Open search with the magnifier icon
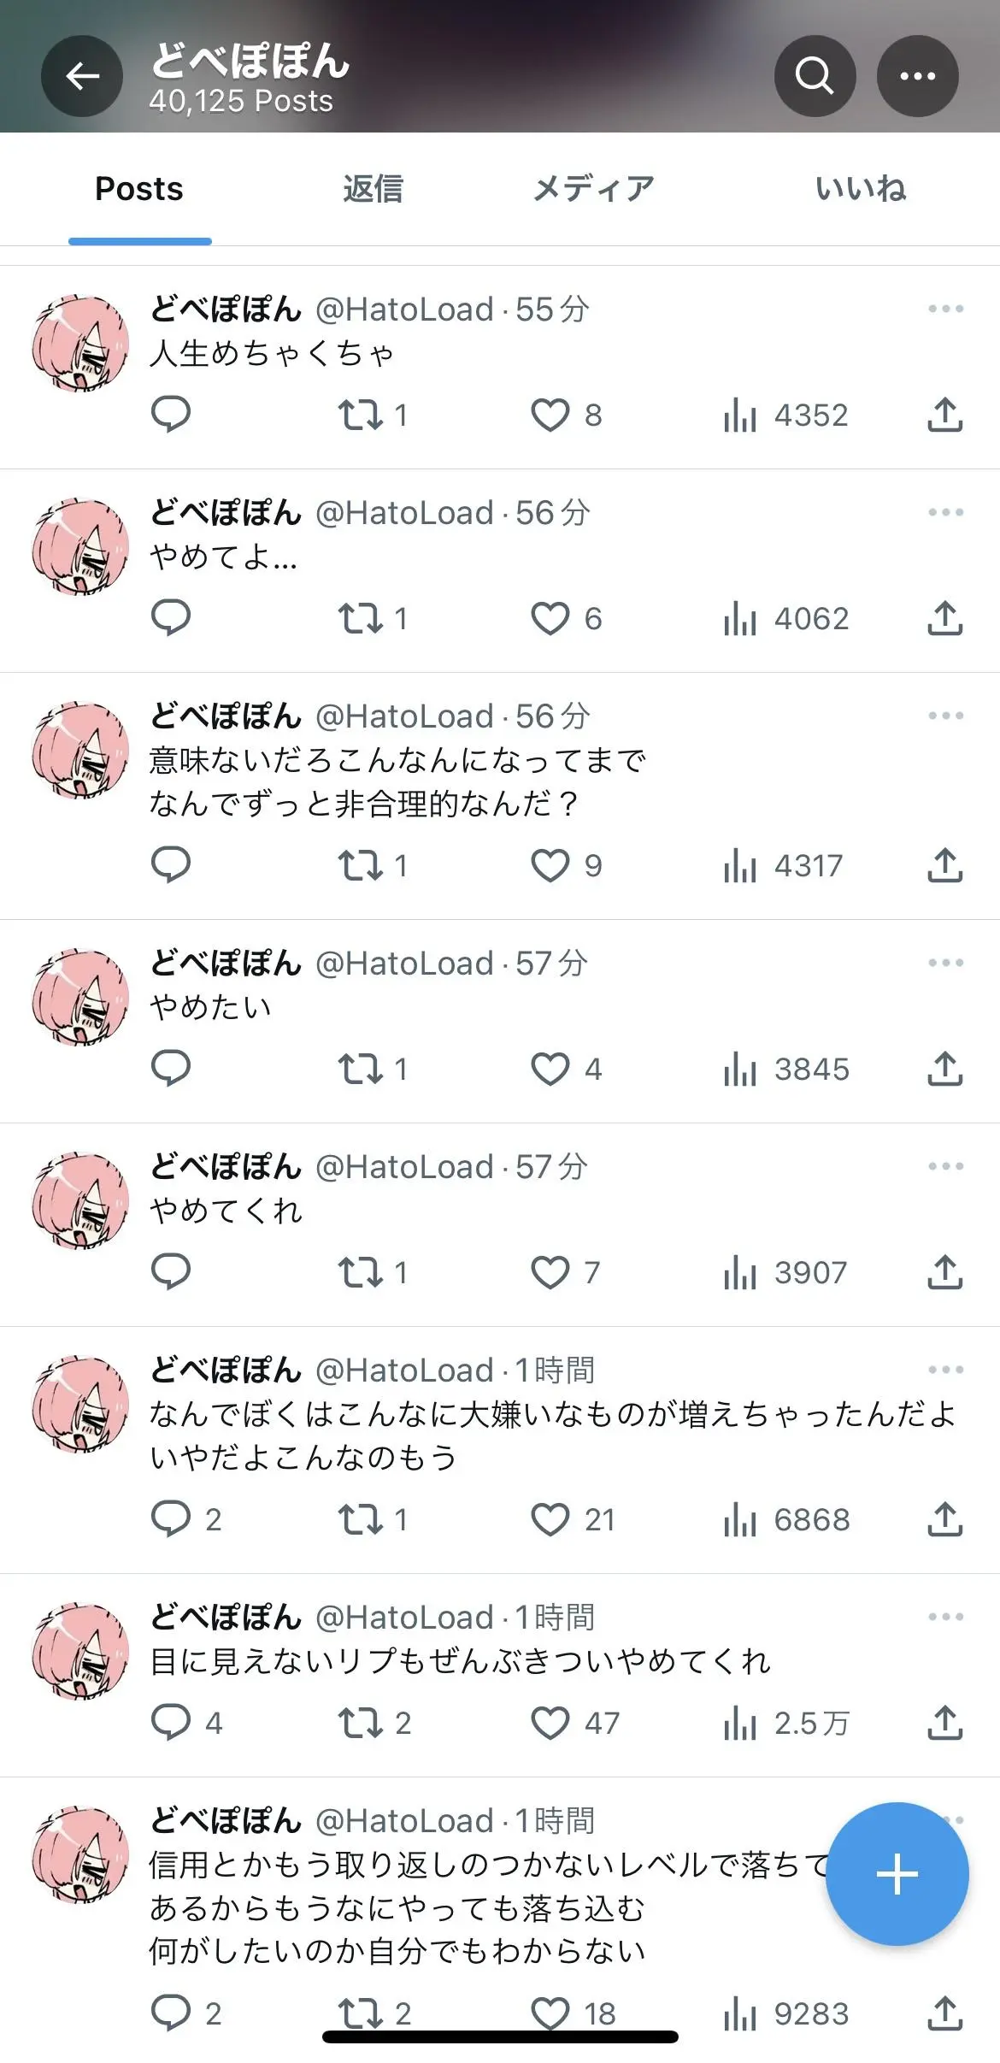The height and width of the screenshot is (2063, 1000). click(x=815, y=76)
